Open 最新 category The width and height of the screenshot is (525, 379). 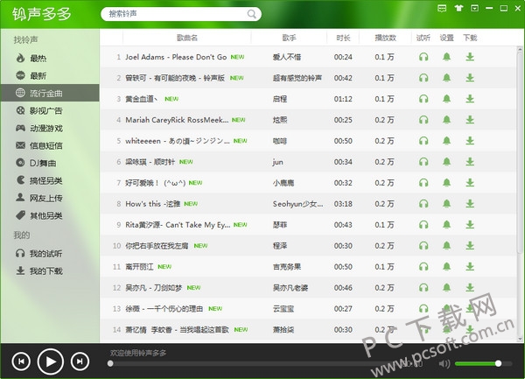tap(50, 75)
